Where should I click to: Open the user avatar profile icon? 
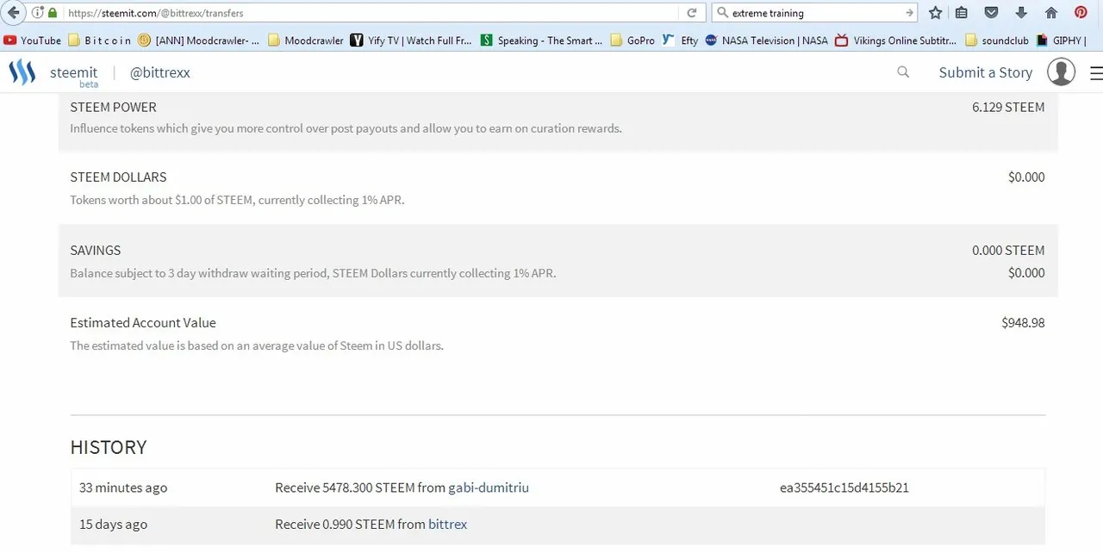coord(1061,72)
